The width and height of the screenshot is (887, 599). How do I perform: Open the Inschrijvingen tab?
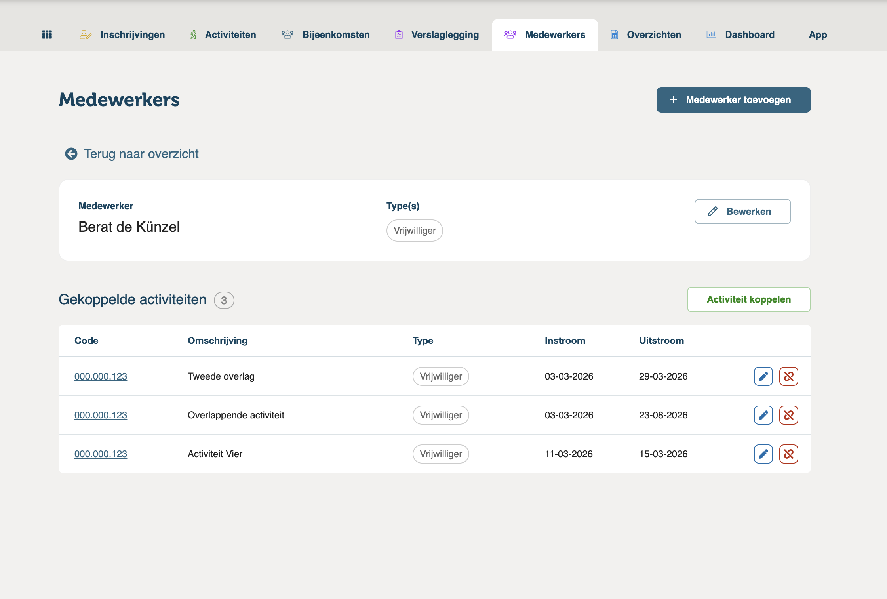[x=122, y=35]
